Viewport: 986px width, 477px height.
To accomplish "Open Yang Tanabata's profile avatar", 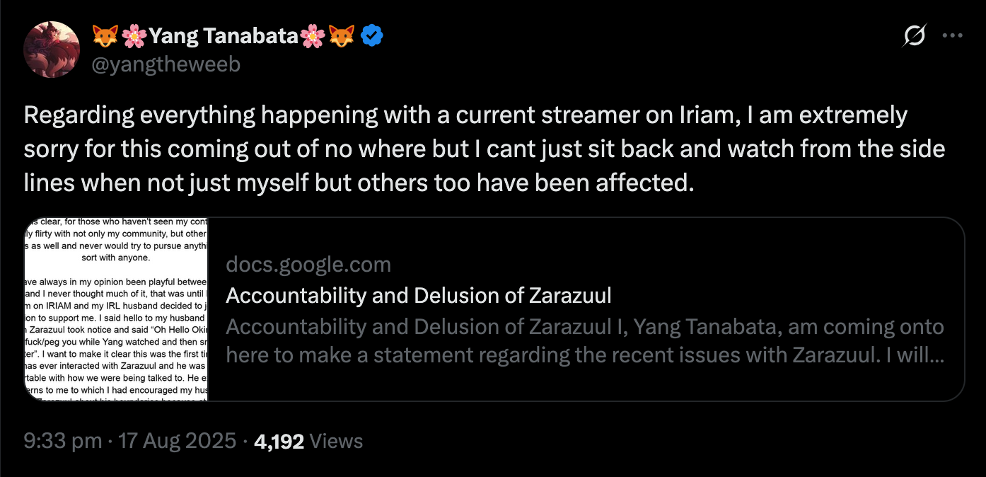I will (52, 49).
